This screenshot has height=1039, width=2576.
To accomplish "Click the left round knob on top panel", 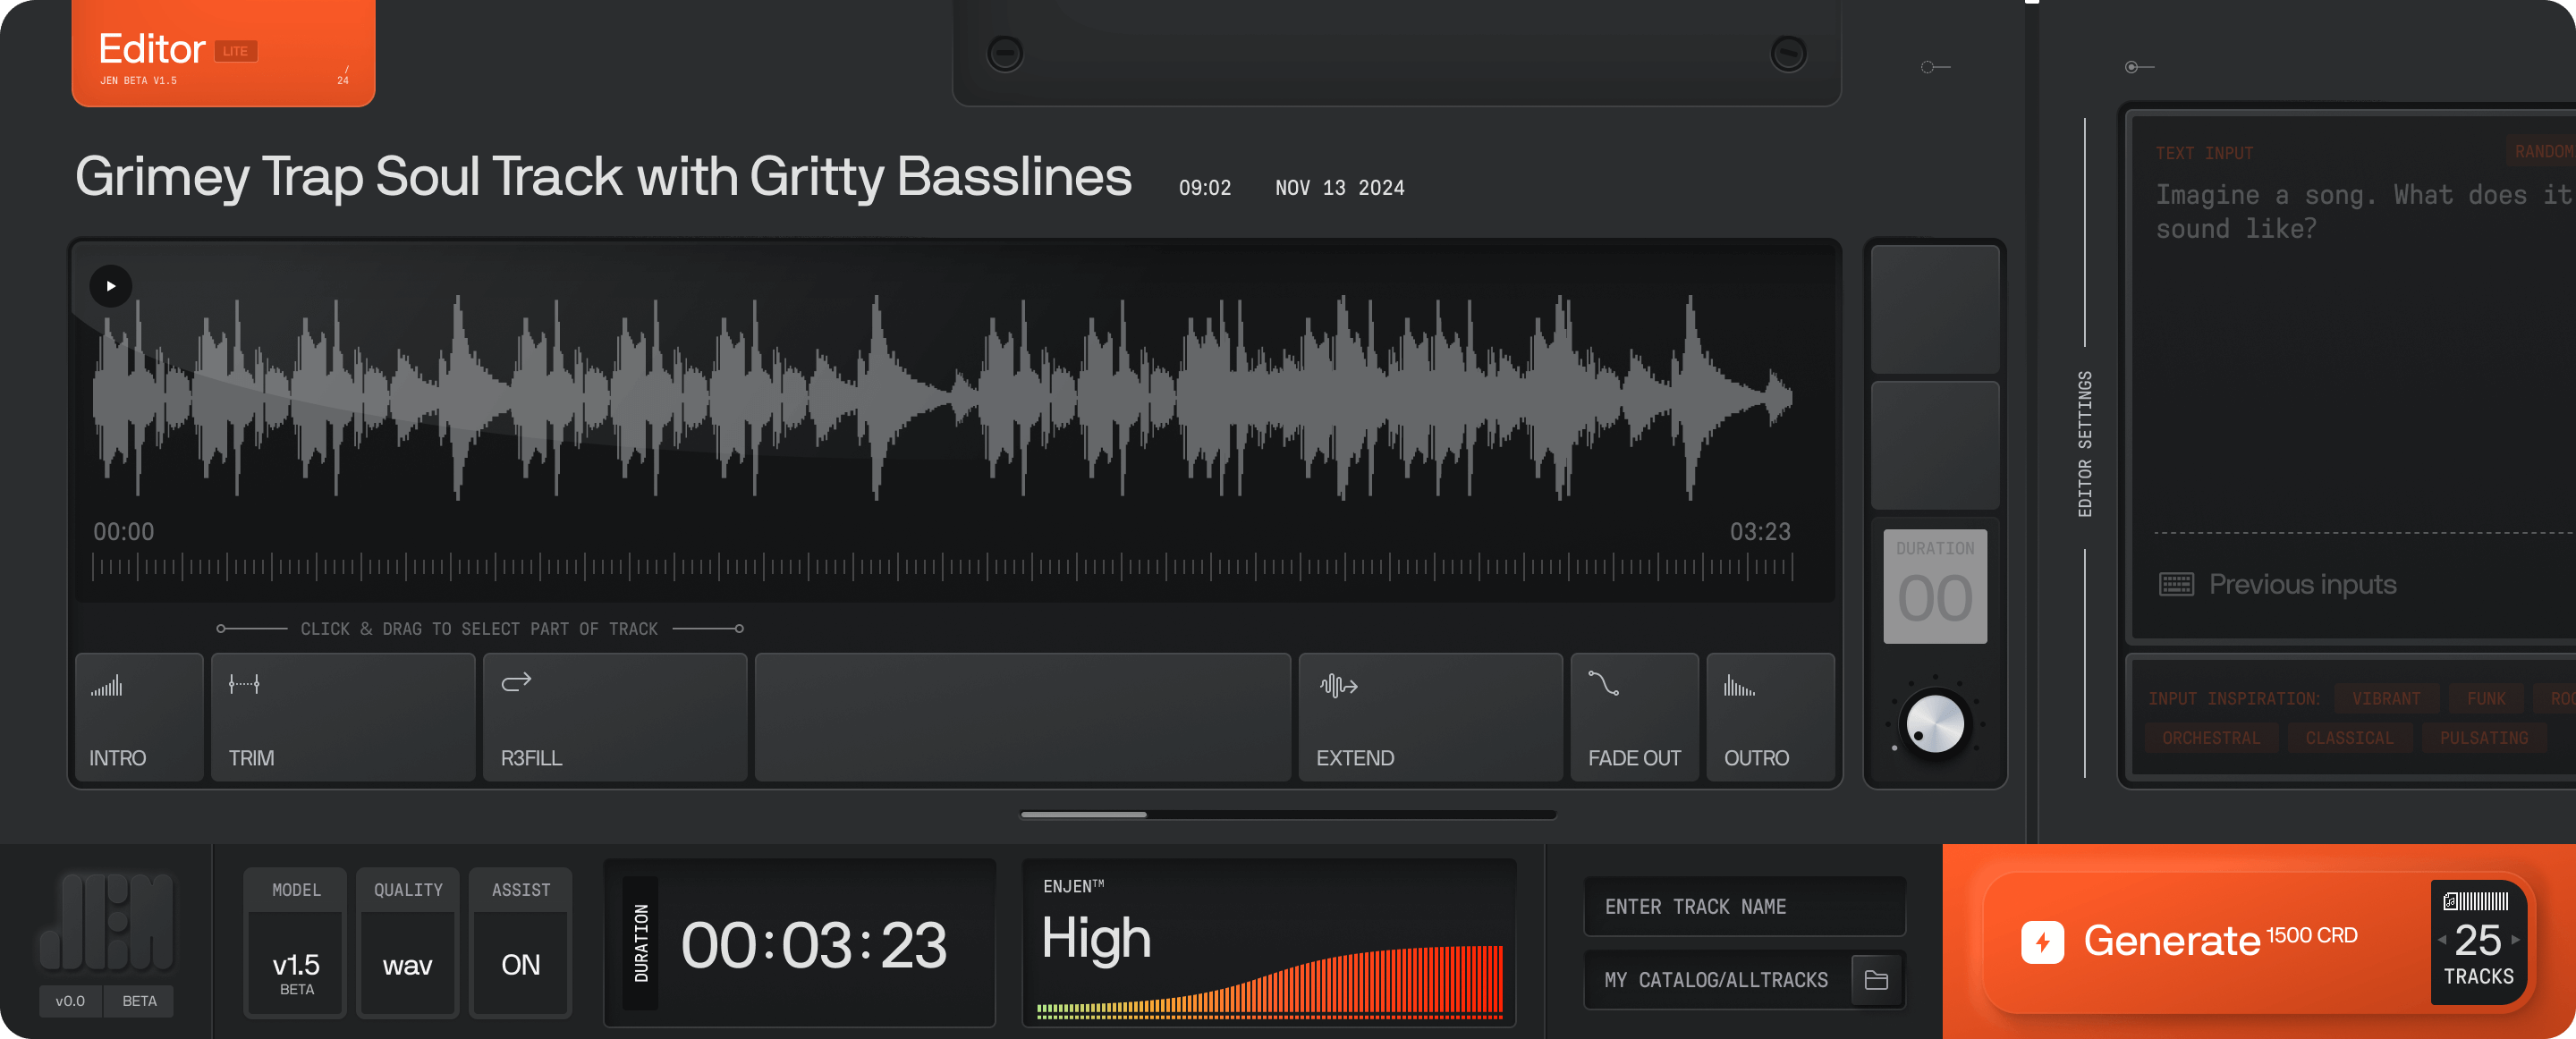I will (x=1005, y=53).
